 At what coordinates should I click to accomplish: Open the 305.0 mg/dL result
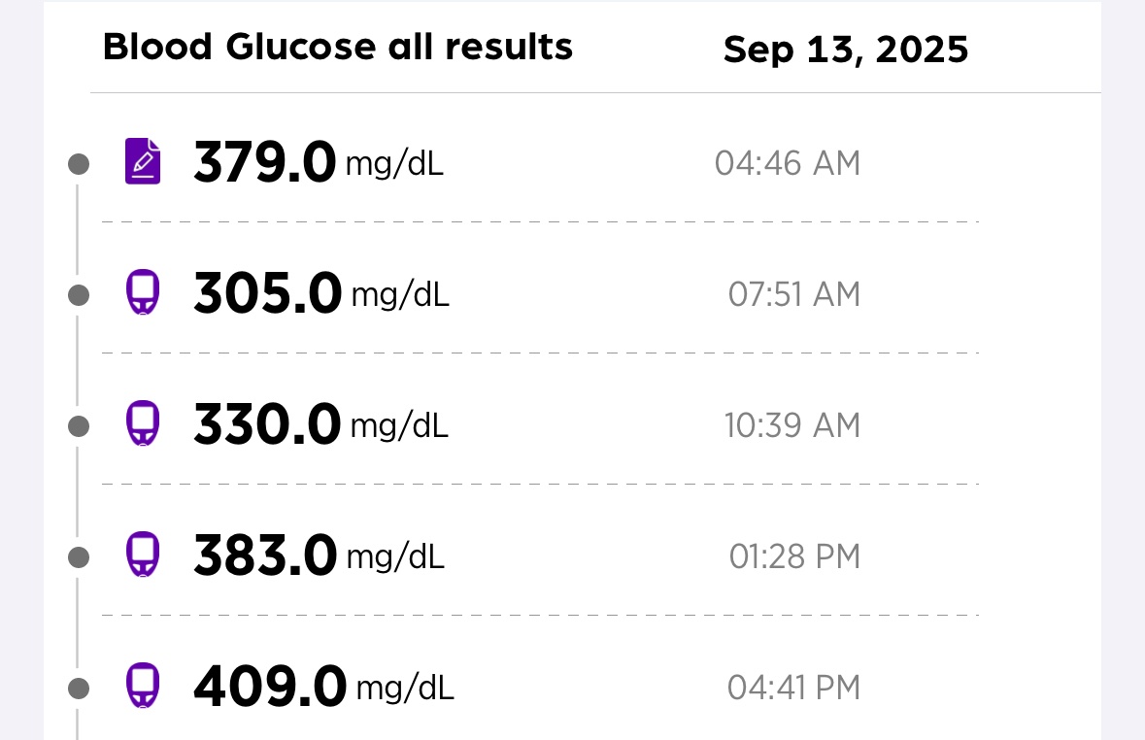(x=320, y=293)
